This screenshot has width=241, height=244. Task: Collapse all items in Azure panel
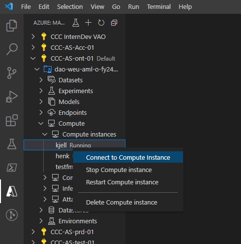(x=114, y=23)
